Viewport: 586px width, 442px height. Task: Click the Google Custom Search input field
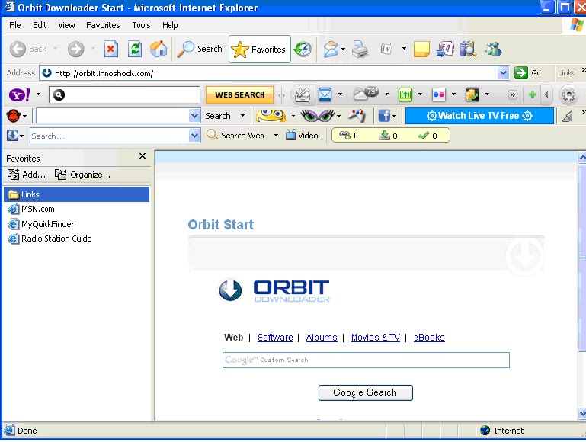click(366, 360)
